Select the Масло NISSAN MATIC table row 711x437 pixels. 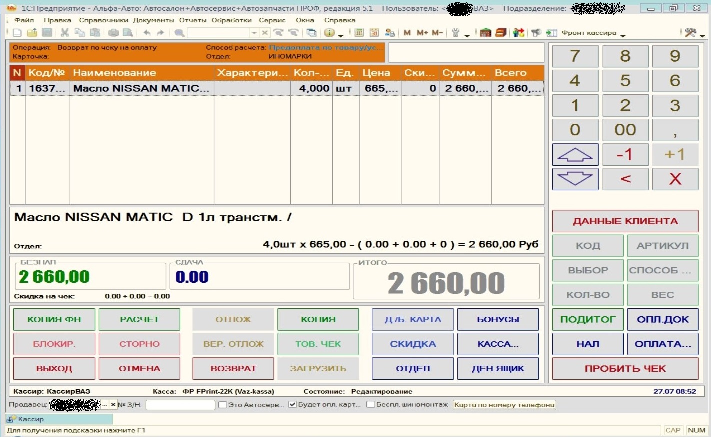click(277, 88)
